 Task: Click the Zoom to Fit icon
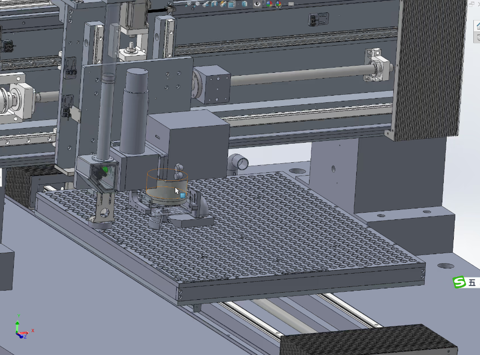(189, 4)
